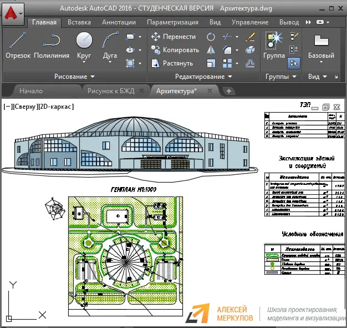Expand the Группы panel
The height and width of the screenshot is (328, 347).
pyautogui.click(x=281, y=77)
